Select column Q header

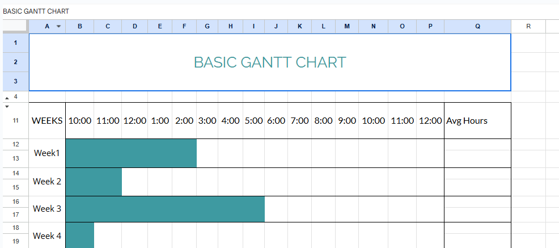pos(477,26)
